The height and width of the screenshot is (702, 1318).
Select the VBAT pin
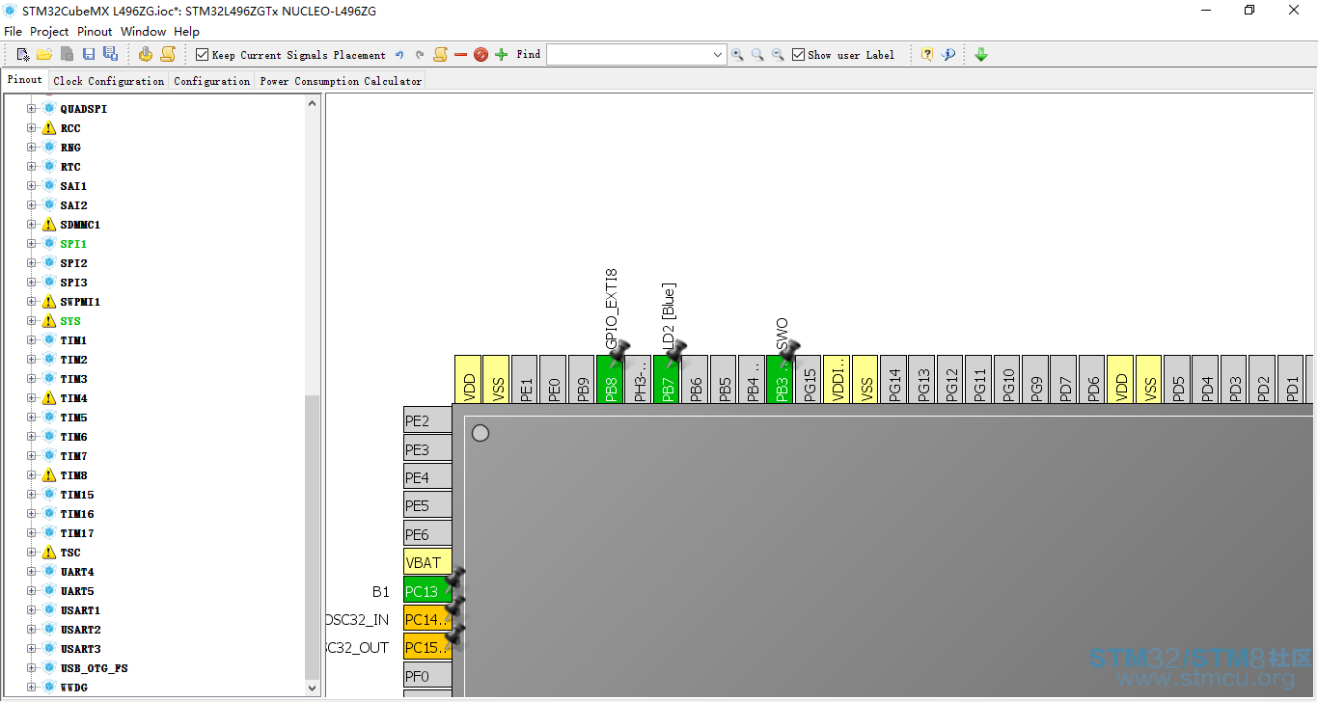(427, 562)
